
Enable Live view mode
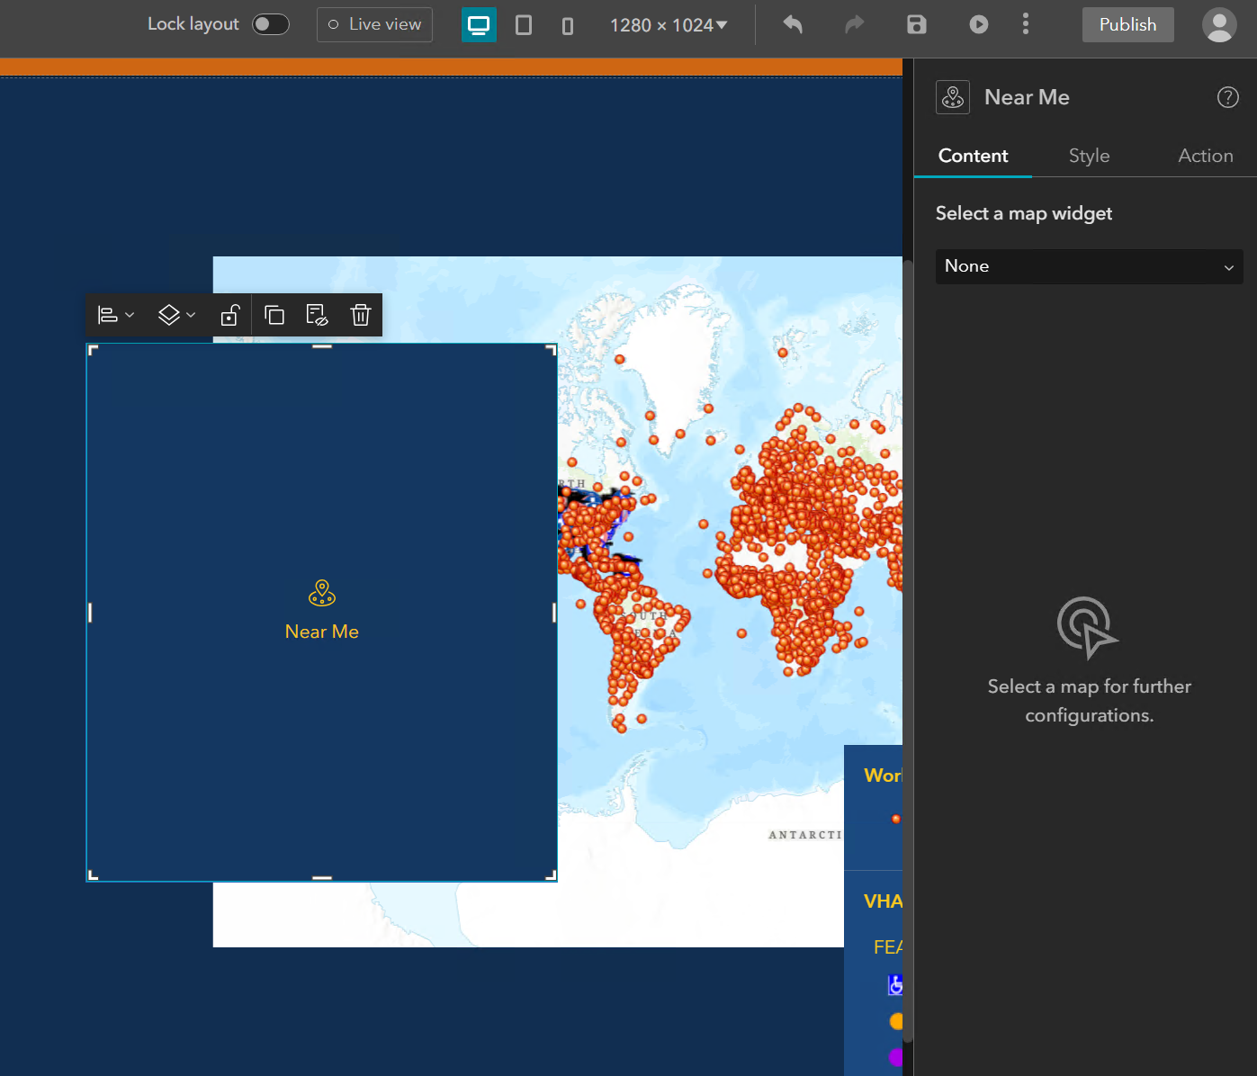tap(374, 24)
